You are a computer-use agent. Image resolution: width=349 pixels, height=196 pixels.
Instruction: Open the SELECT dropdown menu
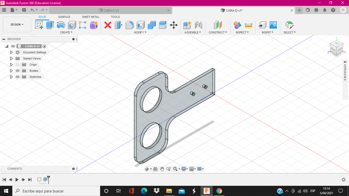[x=289, y=32]
